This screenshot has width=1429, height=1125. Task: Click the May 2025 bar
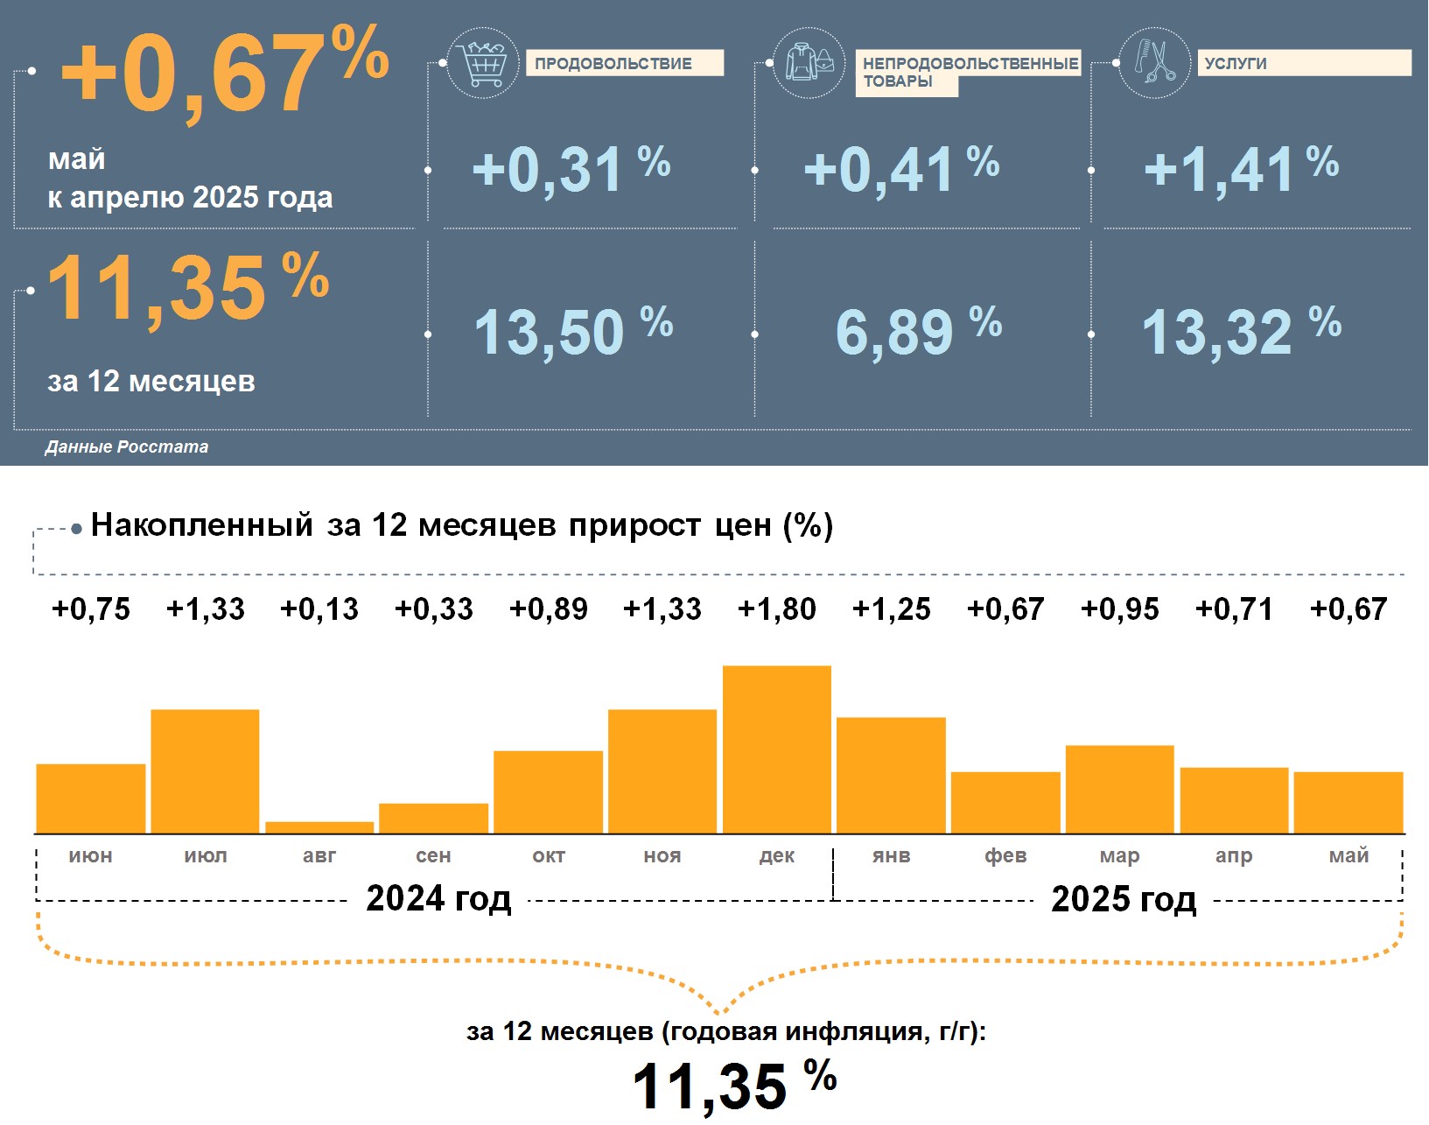click(1348, 803)
